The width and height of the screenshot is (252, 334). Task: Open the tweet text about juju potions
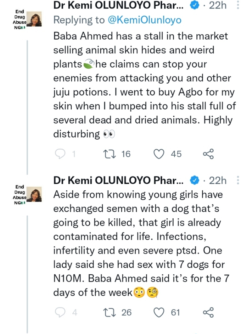click(142, 85)
